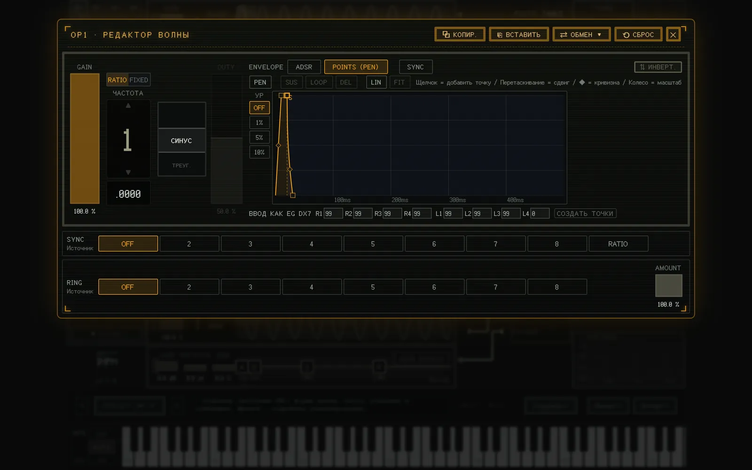The width and height of the screenshot is (752, 470).
Task: Click the DEL delete tool
Action: [x=345, y=82]
